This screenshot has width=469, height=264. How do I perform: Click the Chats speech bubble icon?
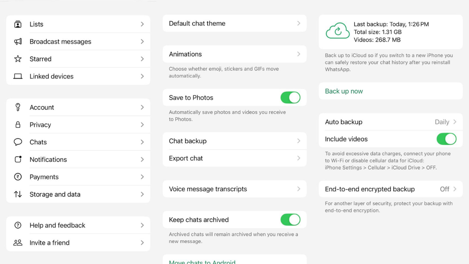pyautogui.click(x=18, y=142)
